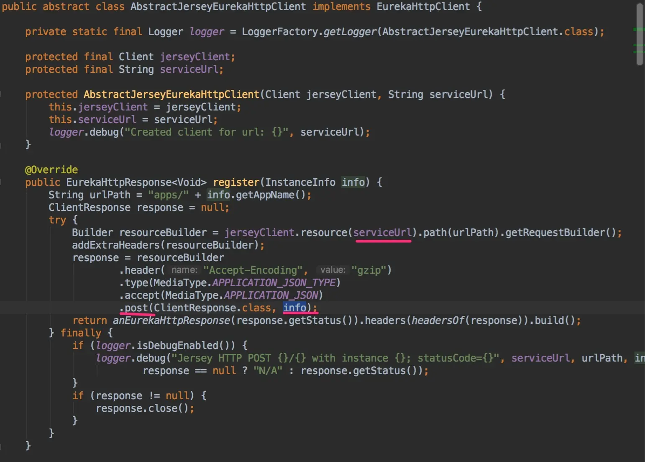Screen dimensions: 645x462
Task: Click the APPLICATION_JSON_TYPE constant
Action: [x=274, y=283]
